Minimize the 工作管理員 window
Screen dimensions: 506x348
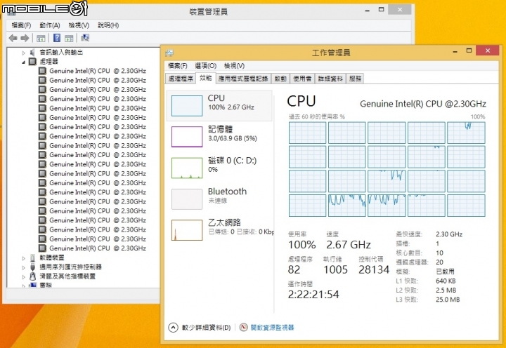(x=455, y=51)
